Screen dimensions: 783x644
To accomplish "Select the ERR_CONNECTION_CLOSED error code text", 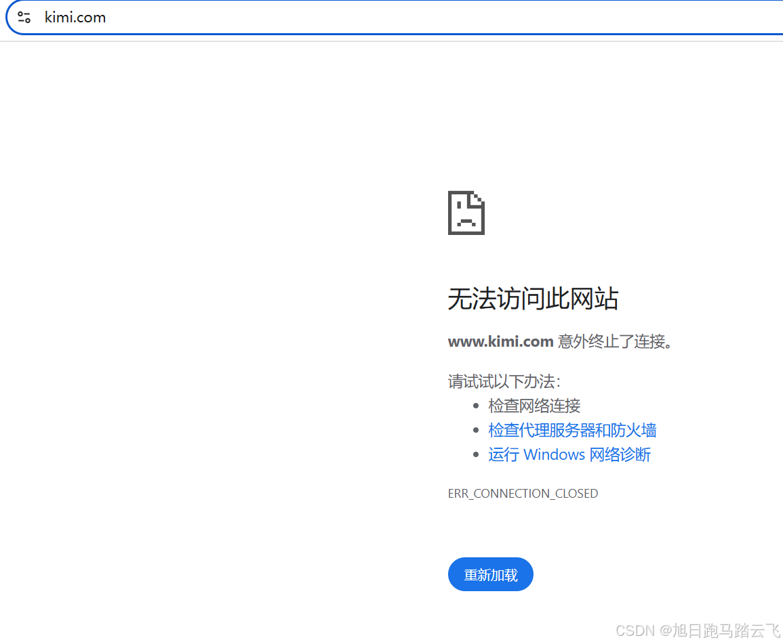I will pyautogui.click(x=523, y=493).
